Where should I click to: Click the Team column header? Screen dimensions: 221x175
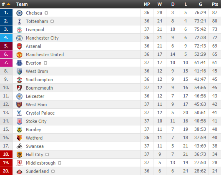coord(22,4)
